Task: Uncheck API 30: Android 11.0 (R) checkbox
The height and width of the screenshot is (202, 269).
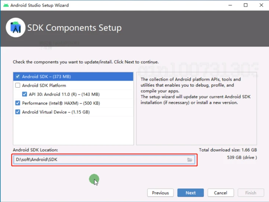Action: [x=25, y=94]
